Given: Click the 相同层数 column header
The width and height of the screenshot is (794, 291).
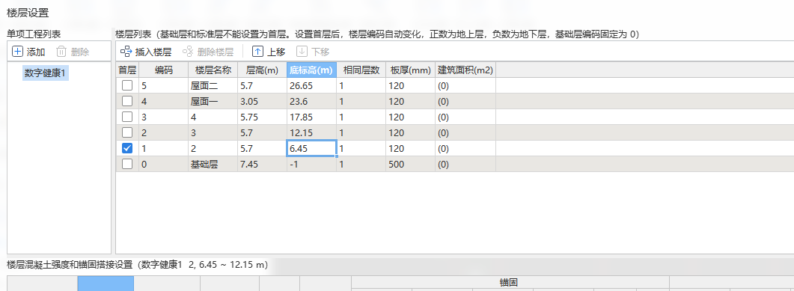Looking at the screenshot, I should (361, 70).
